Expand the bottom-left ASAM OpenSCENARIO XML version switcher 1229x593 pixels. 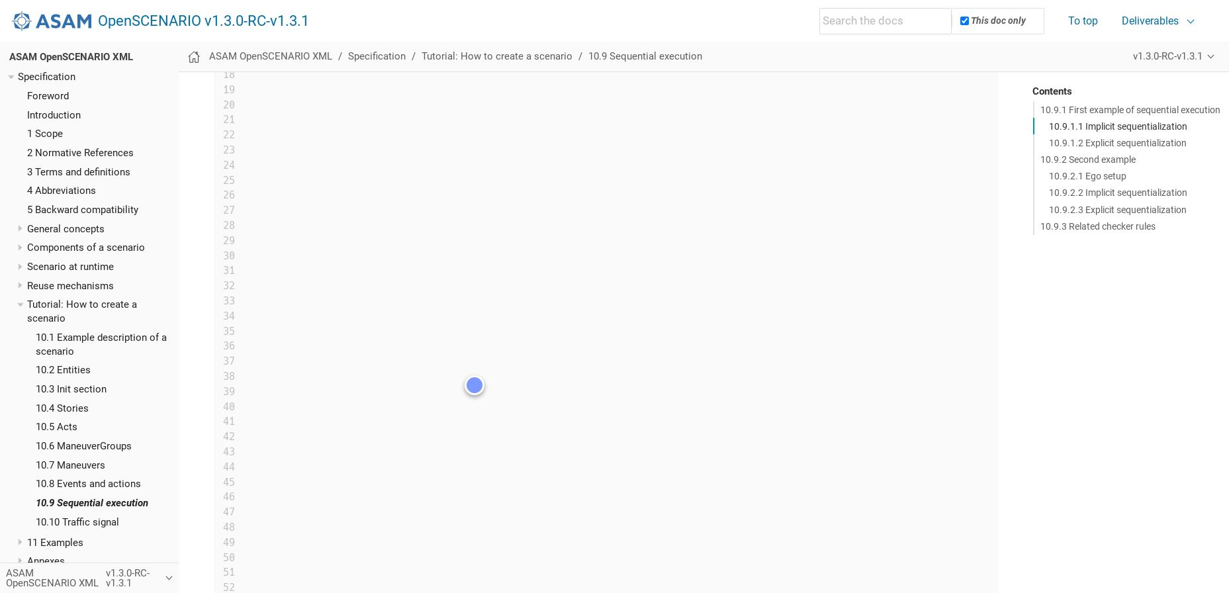point(89,578)
